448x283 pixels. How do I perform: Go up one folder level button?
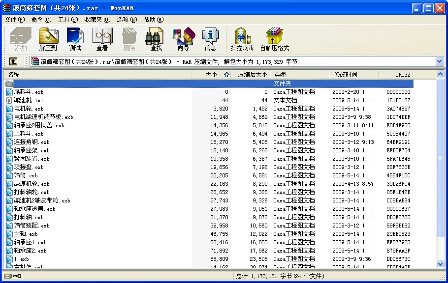13,61
